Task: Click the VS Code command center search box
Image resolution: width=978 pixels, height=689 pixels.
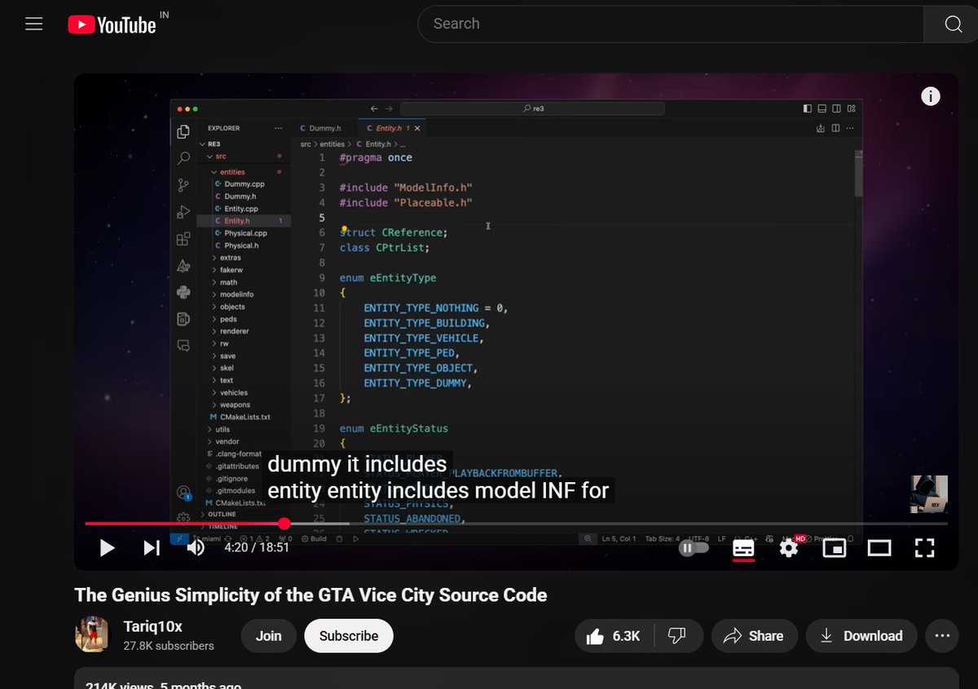Action: pyautogui.click(x=532, y=108)
